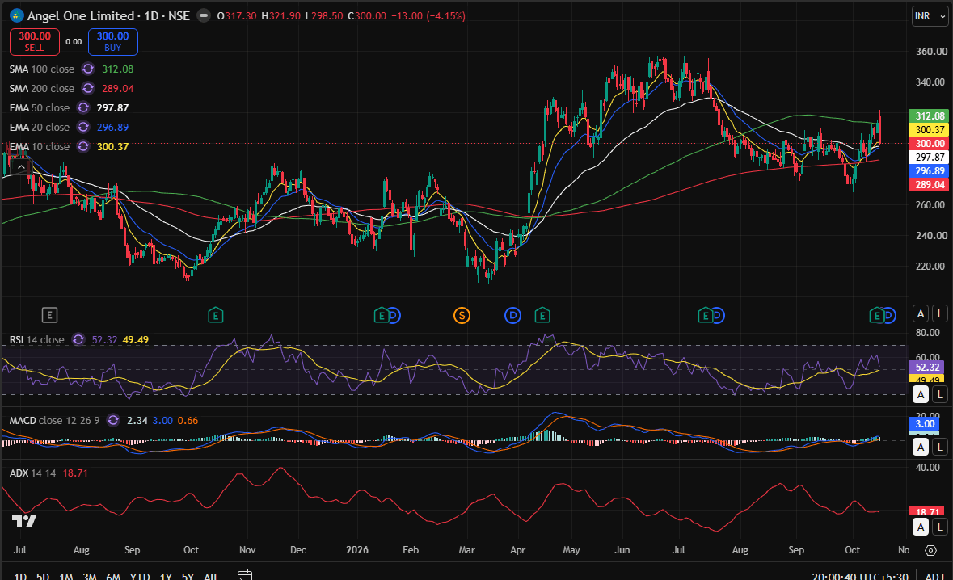Toggle auto scale A on RSI pane

click(x=921, y=394)
